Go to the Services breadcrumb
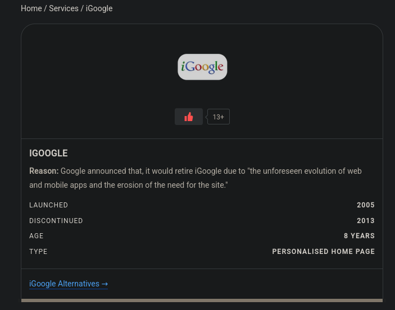Screen dimensions: 395x310 click(x=63, y=8)
